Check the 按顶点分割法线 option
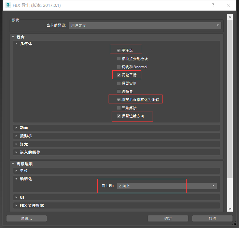The width and height of the screenshot is (239, 228). (x=119, y=59)
